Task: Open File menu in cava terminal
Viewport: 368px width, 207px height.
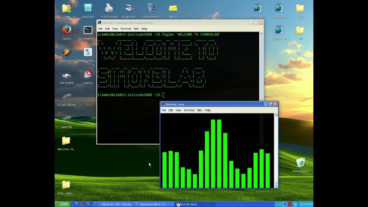Action: [164, 110]
